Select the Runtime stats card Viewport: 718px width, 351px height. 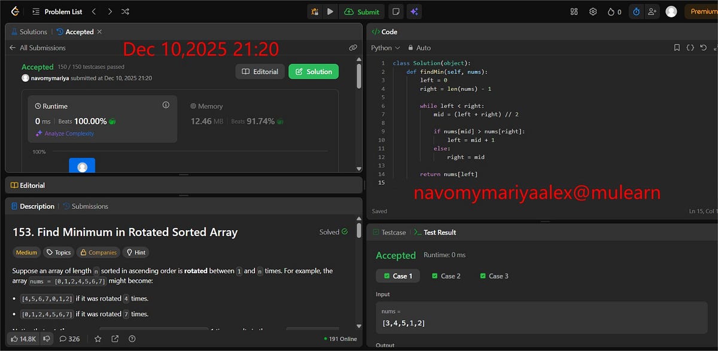tap(102, 119)
